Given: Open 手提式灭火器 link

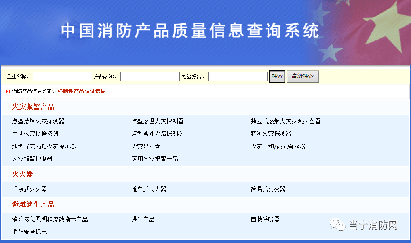Looking at the screenshot, I should click(x=29, y=189).
